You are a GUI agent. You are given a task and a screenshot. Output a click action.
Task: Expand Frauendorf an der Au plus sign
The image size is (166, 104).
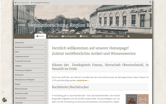(45, 61)
